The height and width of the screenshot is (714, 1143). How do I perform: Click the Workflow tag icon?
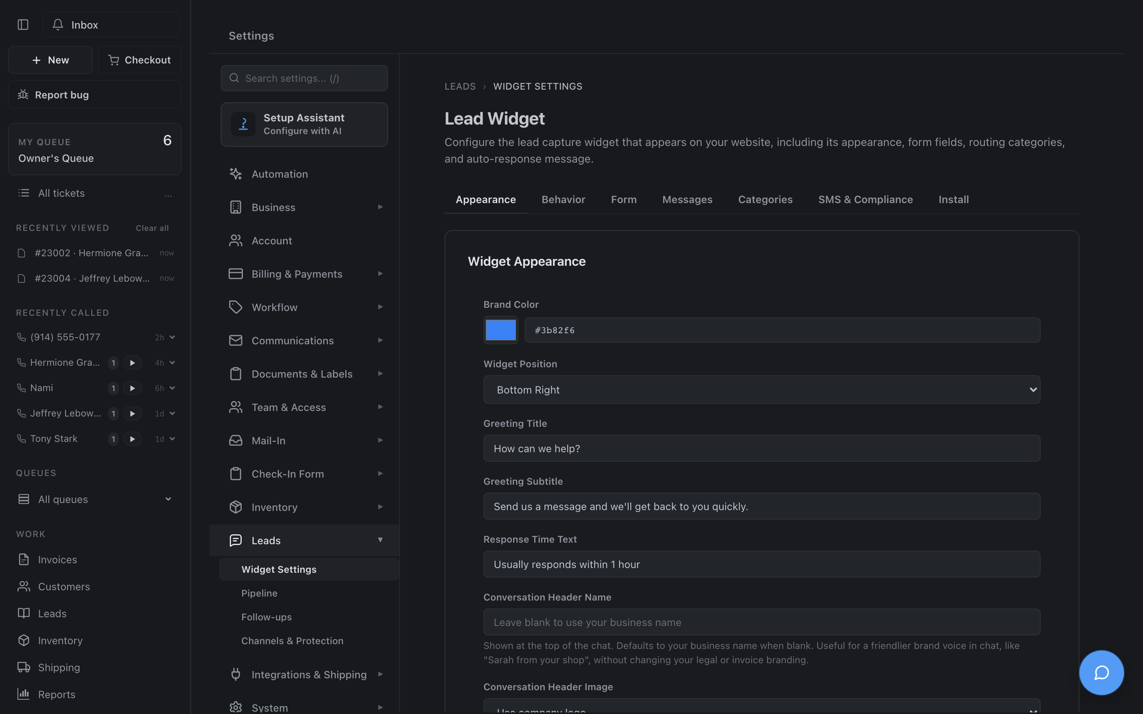pos(236,307)
